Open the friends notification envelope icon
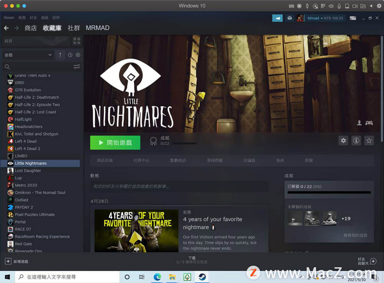The image size is (384, 283). click(290, 18)
